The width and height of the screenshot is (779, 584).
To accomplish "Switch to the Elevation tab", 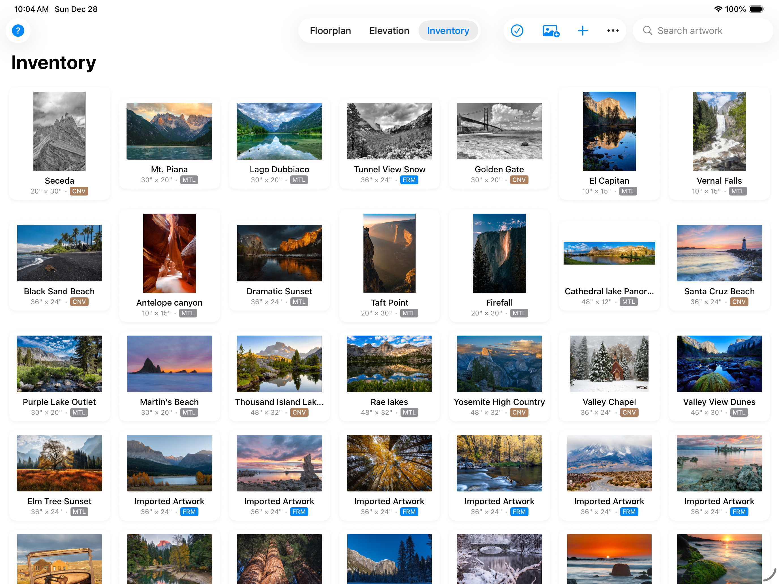I will coord(389,31).
